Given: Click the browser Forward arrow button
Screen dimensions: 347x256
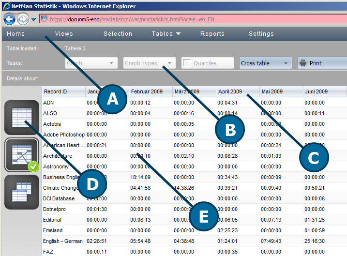Looking at the screenshot, I should 23,19.
